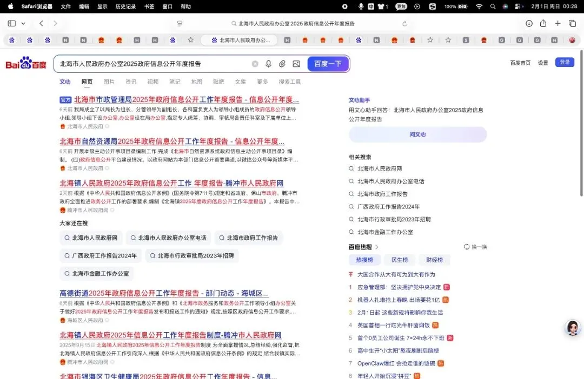Open Siri from the menu bar
This screenshot has height=379, width=584.
coord(505,6)
